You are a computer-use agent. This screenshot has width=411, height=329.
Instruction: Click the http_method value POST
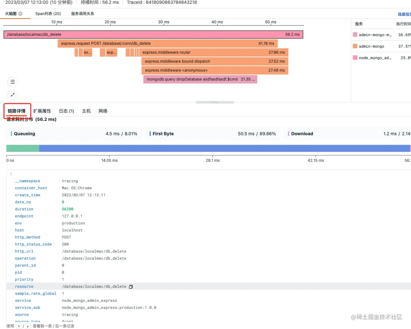tap(66, 237)
